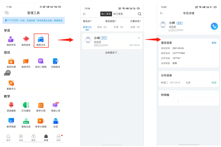Screen dimensions: 221x147
Task: Open 我的评价 reviews icon
Action: (26, 63)
